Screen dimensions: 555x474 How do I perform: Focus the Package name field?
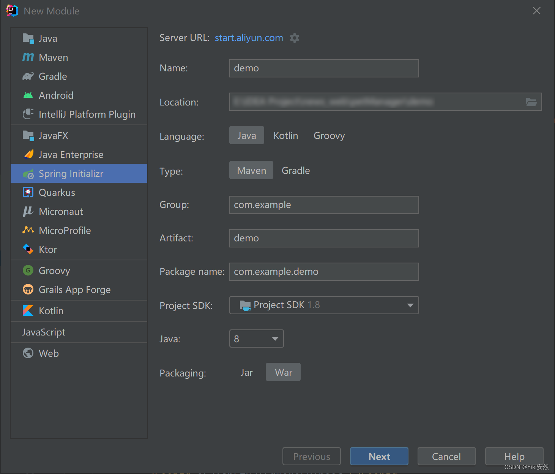[324, 272]
